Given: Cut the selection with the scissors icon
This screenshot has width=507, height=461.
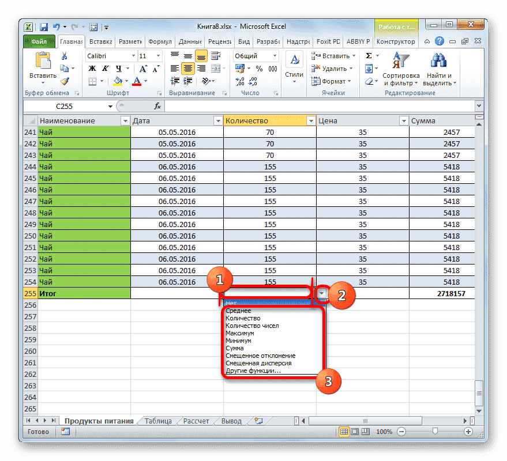Looking at the screenshot, I should point(64,56).
